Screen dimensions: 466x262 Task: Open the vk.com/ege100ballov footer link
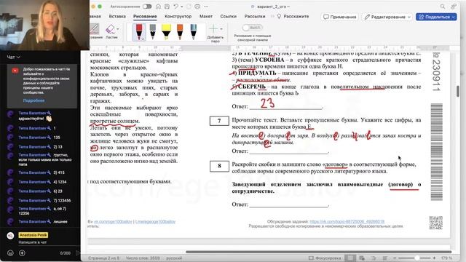[113, 221]
